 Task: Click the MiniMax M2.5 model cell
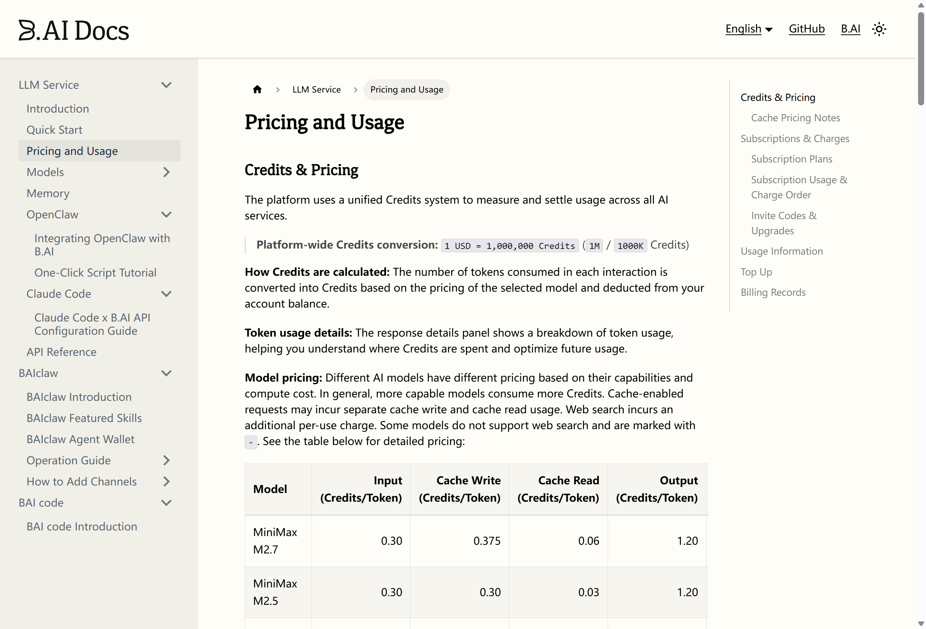pyautogui.click(x=278, y=592)
